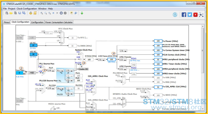
Task: Click the blue concentric-circle toolbar icon
Action: 61,13
